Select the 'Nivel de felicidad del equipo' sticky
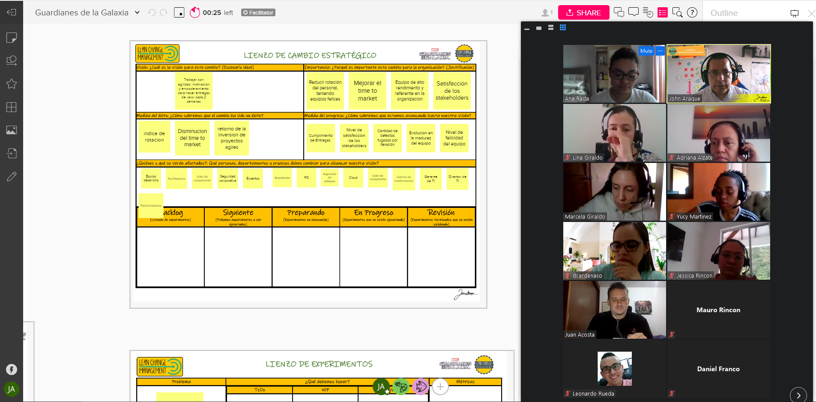816x402 pixels. pyautogui.click(x=454, y=138)
